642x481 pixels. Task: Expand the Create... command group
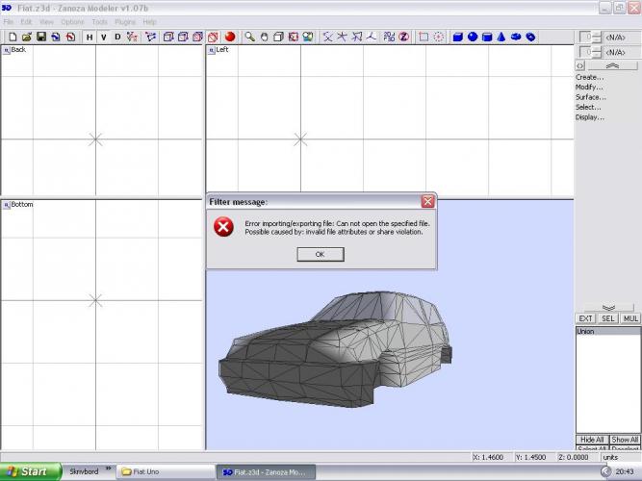tap(589, 77)
